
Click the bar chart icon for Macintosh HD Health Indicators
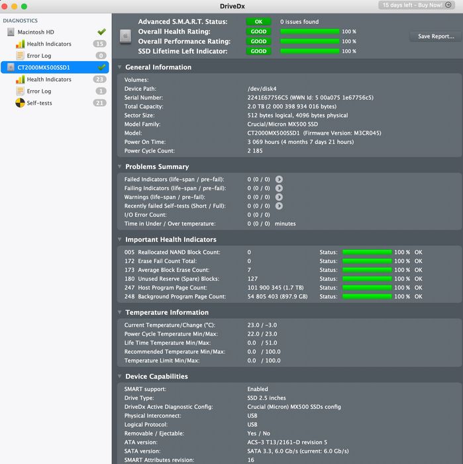pos(20,44)
